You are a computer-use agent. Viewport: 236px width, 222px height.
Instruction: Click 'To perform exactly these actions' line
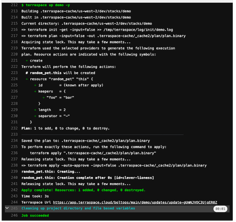[94, 147]
